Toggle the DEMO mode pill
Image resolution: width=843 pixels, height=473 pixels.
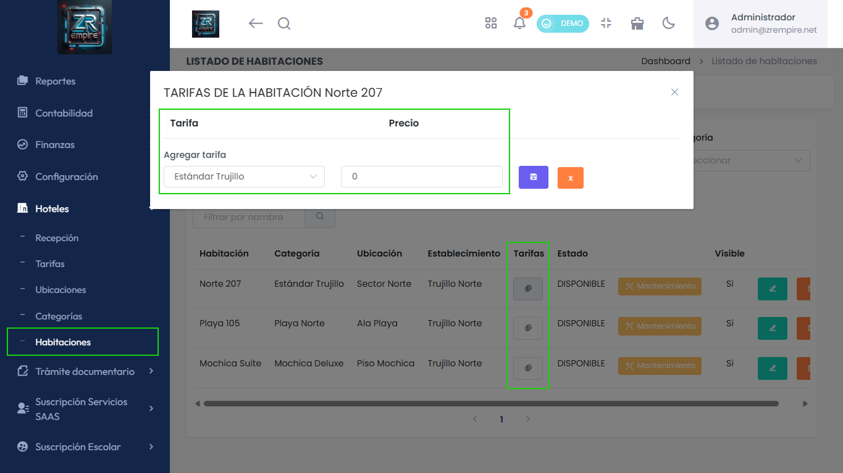[x=563, y=23]
